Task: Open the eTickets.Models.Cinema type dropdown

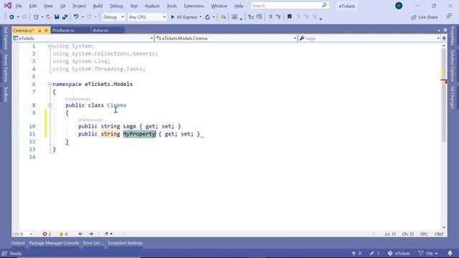Action: click(x=226, y=38)
